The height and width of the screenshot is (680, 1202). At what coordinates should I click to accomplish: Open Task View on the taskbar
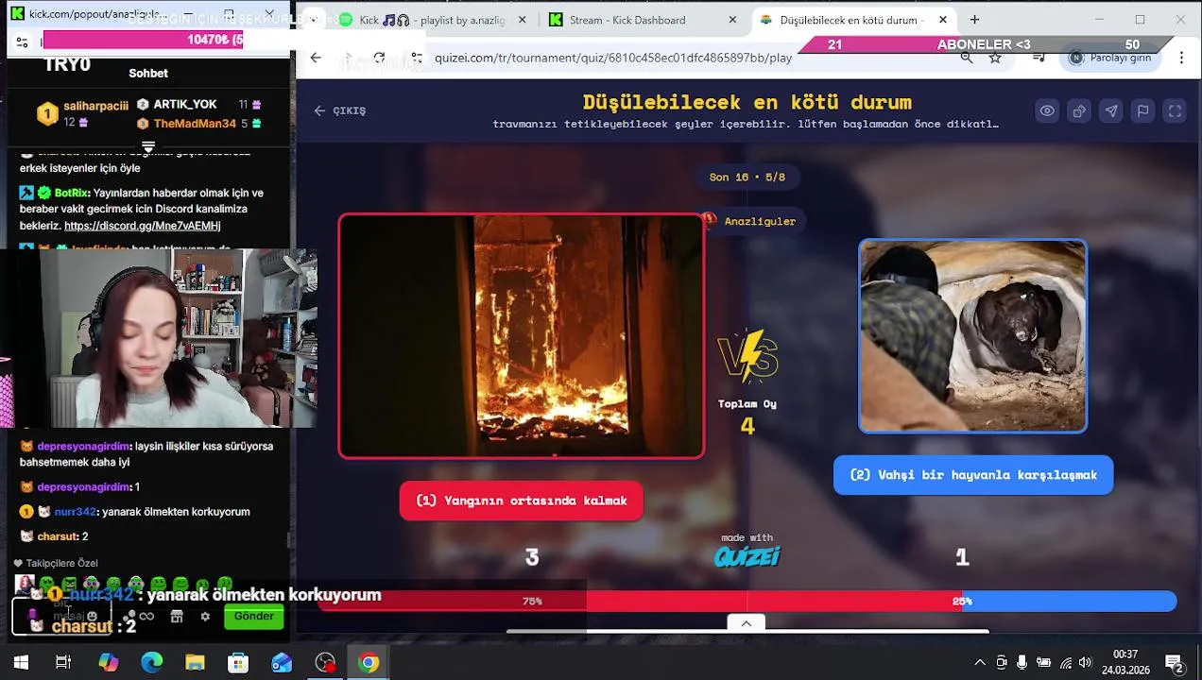pyautogui.click(x=63, y=663)
